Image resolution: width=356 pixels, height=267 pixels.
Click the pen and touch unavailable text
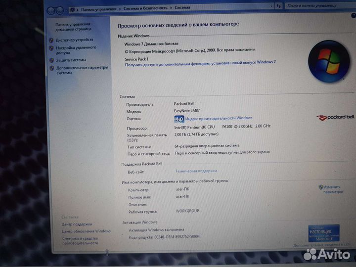click(222, 153)
